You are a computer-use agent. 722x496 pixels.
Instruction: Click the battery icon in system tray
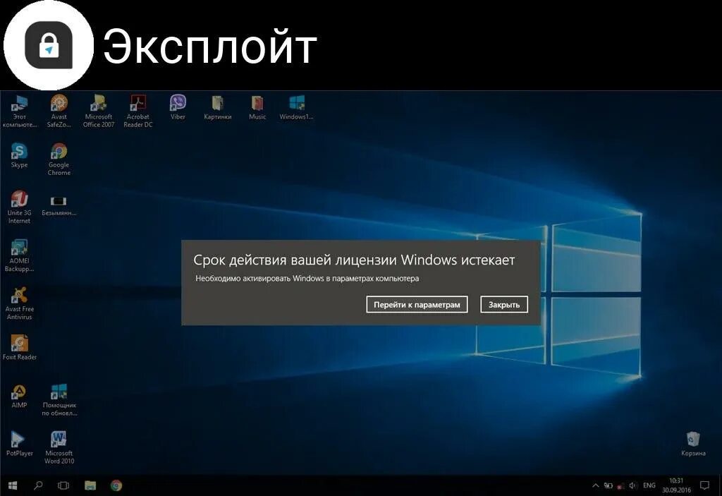coord(608,485)
